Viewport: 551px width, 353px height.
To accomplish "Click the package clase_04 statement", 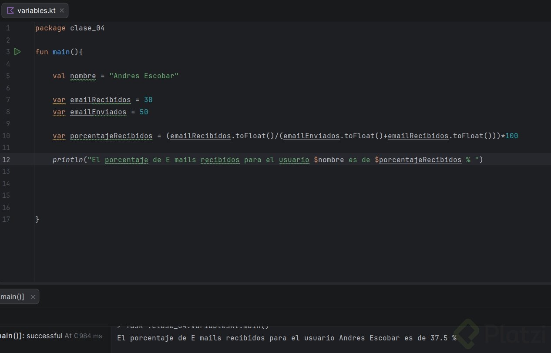I will pyautogui.click(x=70, y=28).
